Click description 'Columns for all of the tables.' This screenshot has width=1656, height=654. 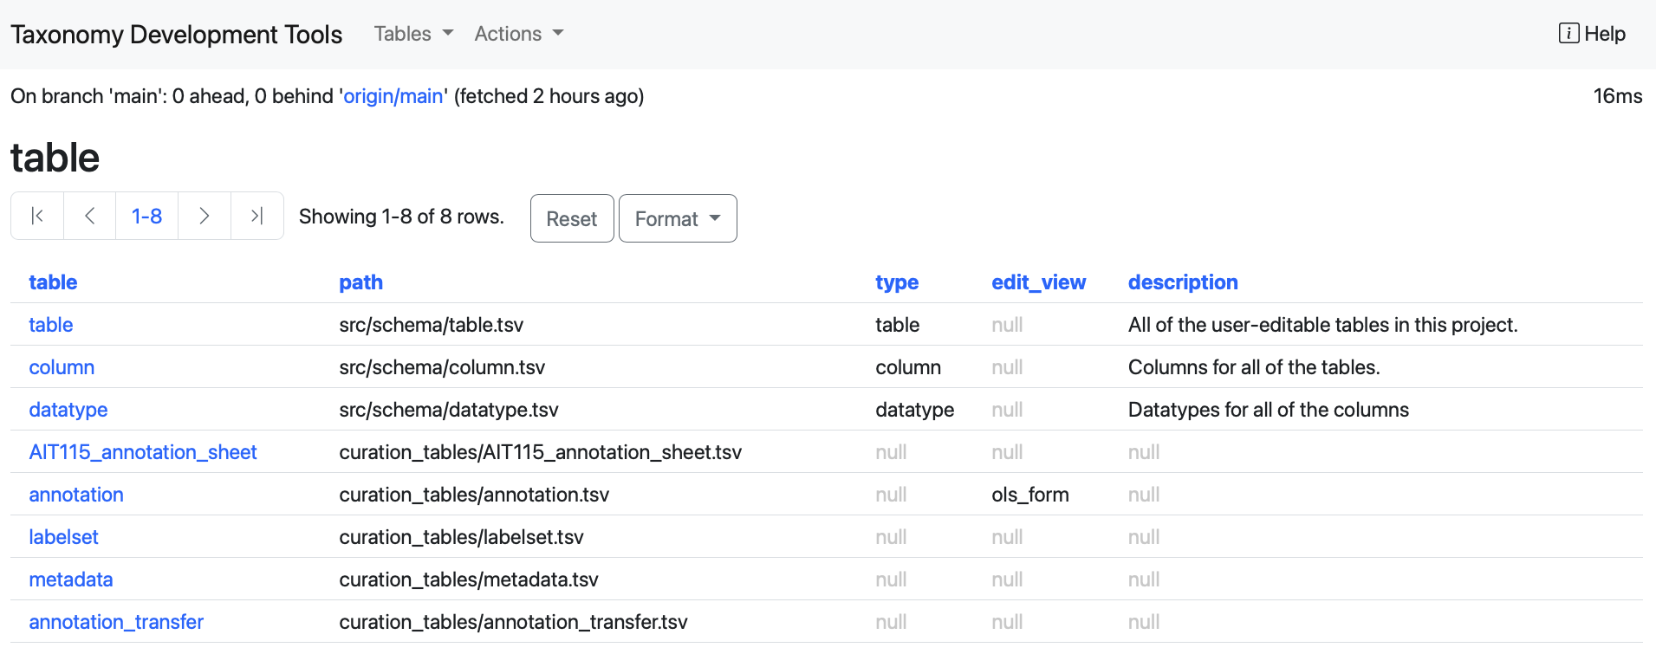pyautogui.click(x=1254, y=367)
